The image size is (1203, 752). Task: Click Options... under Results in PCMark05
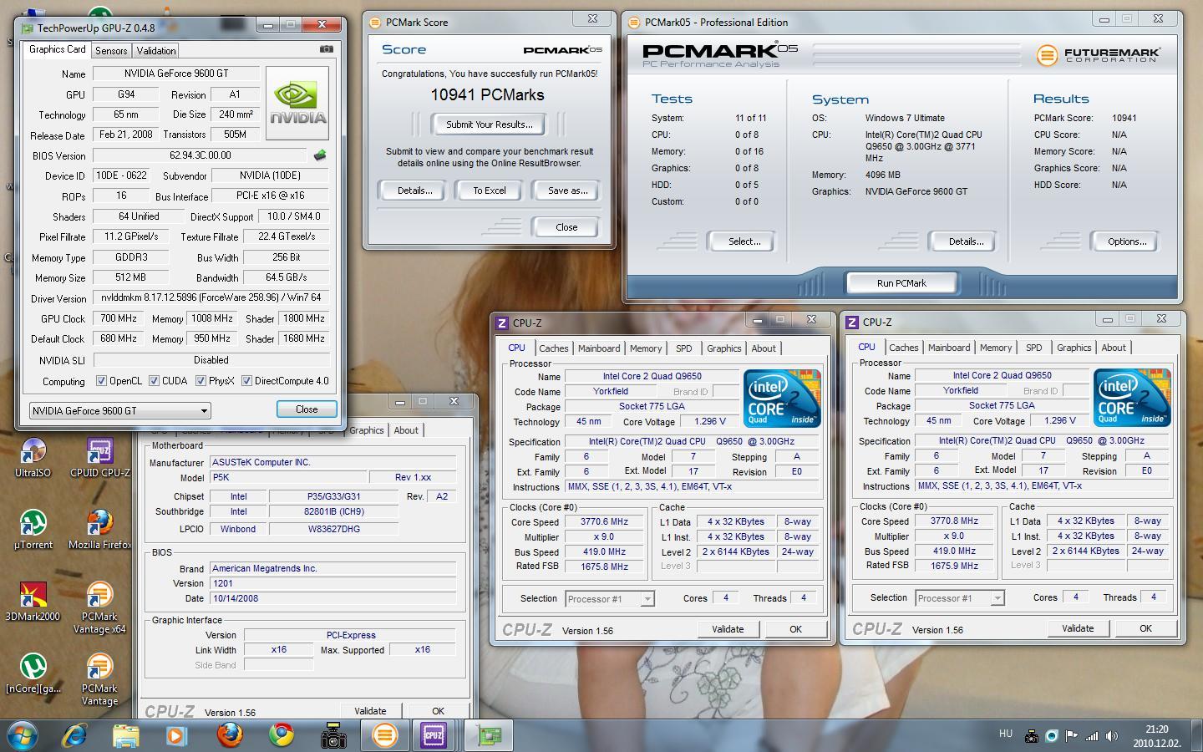tap(1127, 241)
